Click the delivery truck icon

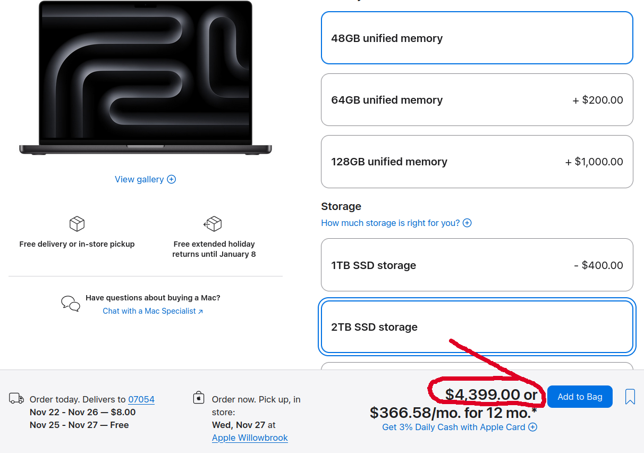16,398
